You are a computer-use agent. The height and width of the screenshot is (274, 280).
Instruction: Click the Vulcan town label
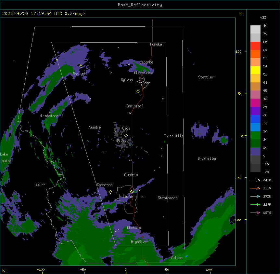pyautogui.click(x=176, y=258)
